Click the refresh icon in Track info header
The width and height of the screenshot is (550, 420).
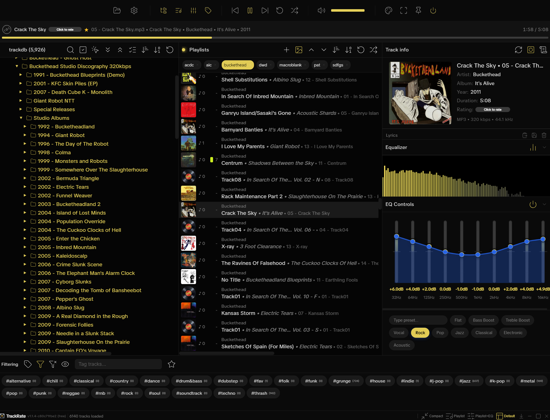519,50
